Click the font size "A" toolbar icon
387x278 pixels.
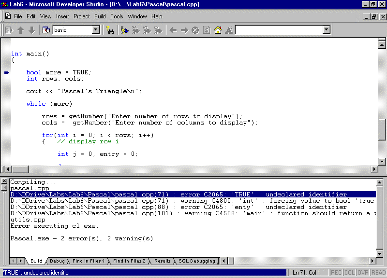pos(229,30)
